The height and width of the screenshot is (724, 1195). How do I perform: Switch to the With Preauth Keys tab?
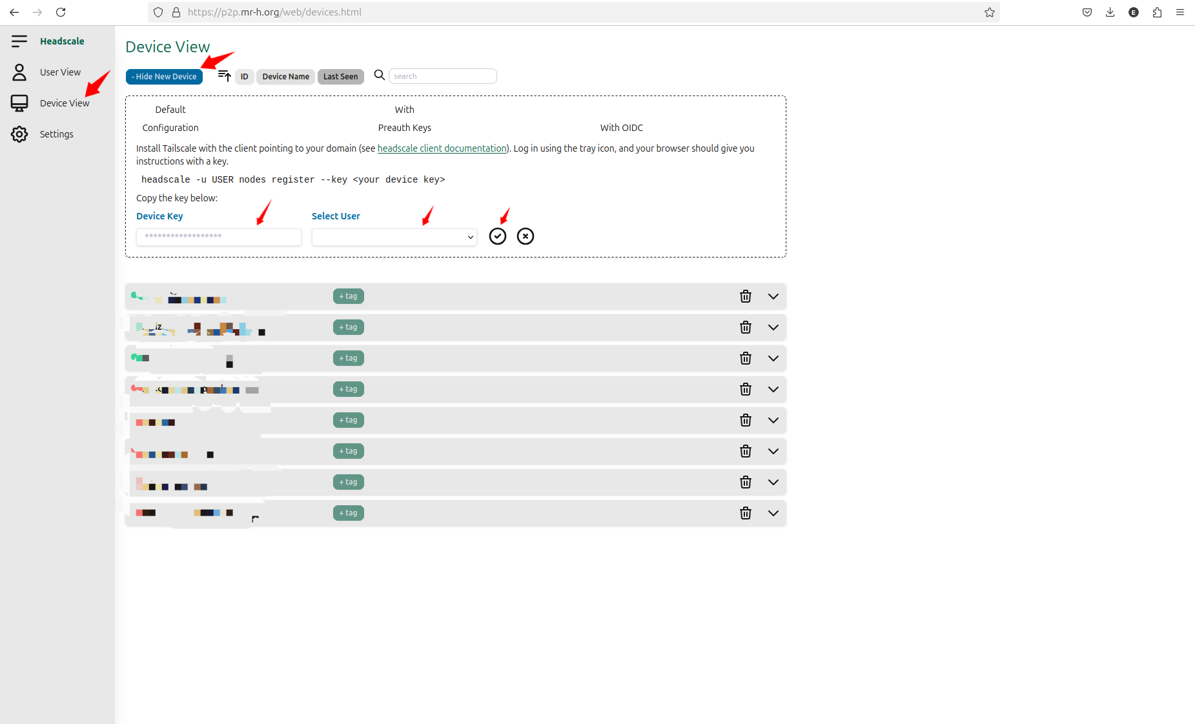[x=404, y=119]
